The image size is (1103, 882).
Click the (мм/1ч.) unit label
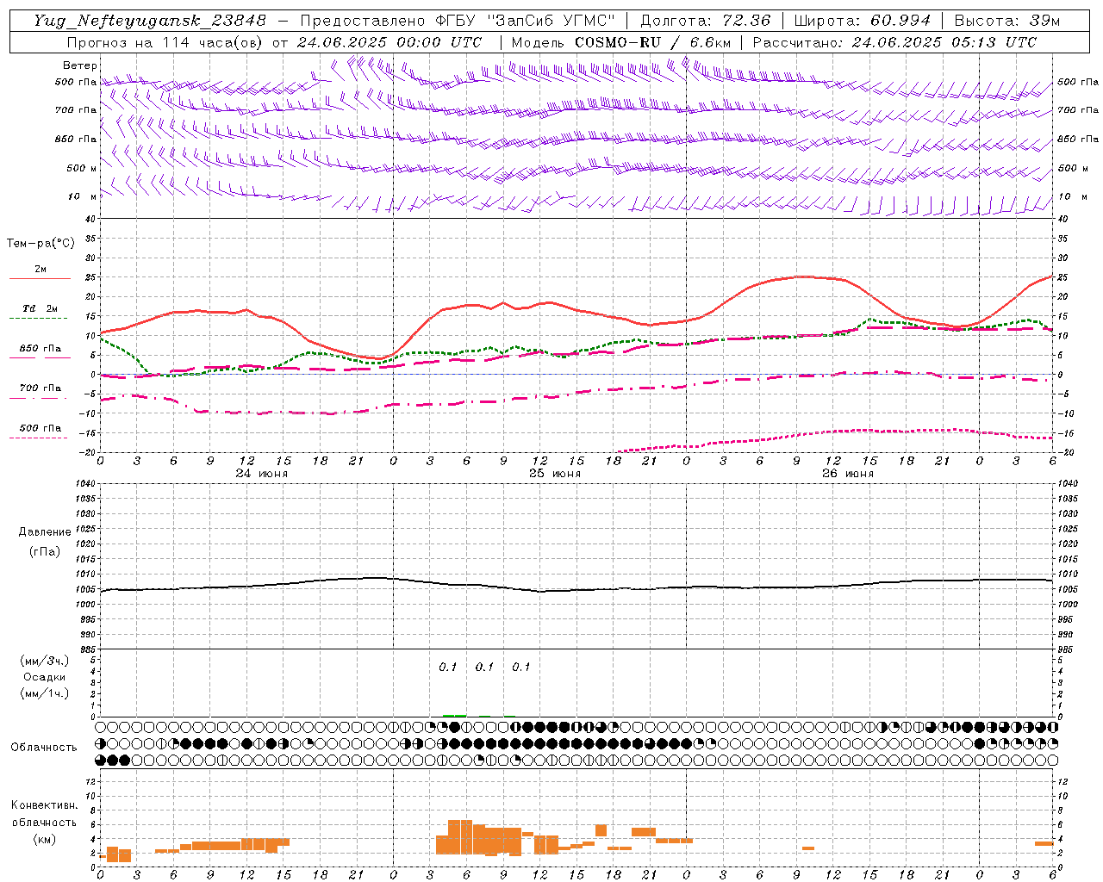pos(45,693)
